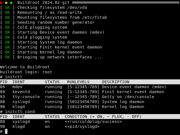Click 'Mounting filesystems from /etc/fstab' line
This screenshot has height=135, width=180.
point(62,17)
